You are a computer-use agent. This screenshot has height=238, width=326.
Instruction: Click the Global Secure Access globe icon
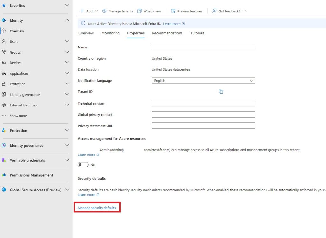pyautogui.click(x=4, y=190)
